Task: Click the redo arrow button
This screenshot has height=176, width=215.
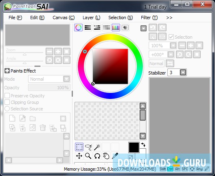Action: coord(162,28)
